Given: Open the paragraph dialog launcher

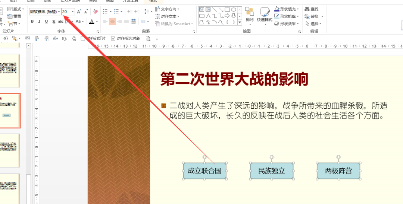Looking at the screenshot, I should (x=194, y=32).
